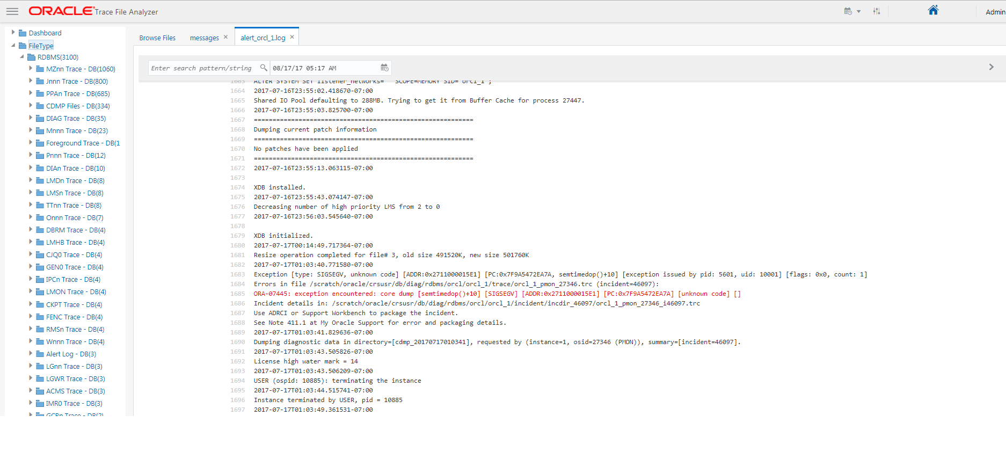Open CJQ0 Trace - DB(4) folder
The width and height of the screenshot is (1006, 452).
click(74, 254)
